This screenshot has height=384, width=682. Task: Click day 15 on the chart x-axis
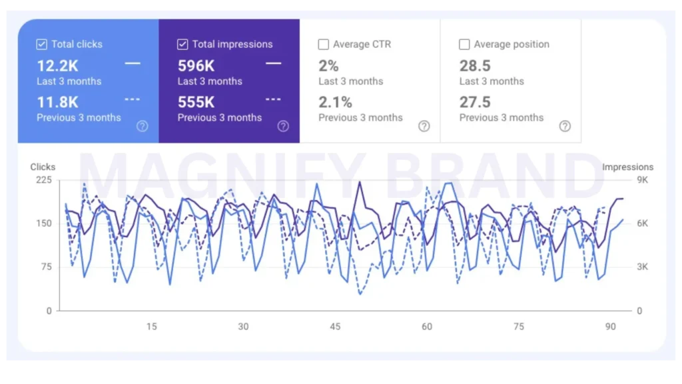(x=151, y=327)
